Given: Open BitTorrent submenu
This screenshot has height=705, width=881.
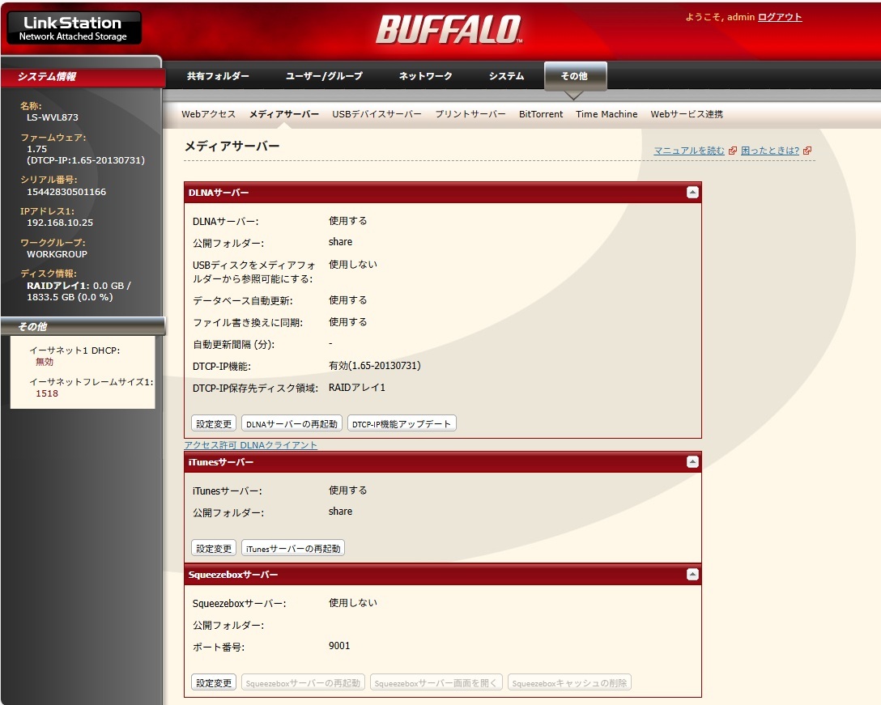Looking at the screenshot, I should tap(541, 114).
